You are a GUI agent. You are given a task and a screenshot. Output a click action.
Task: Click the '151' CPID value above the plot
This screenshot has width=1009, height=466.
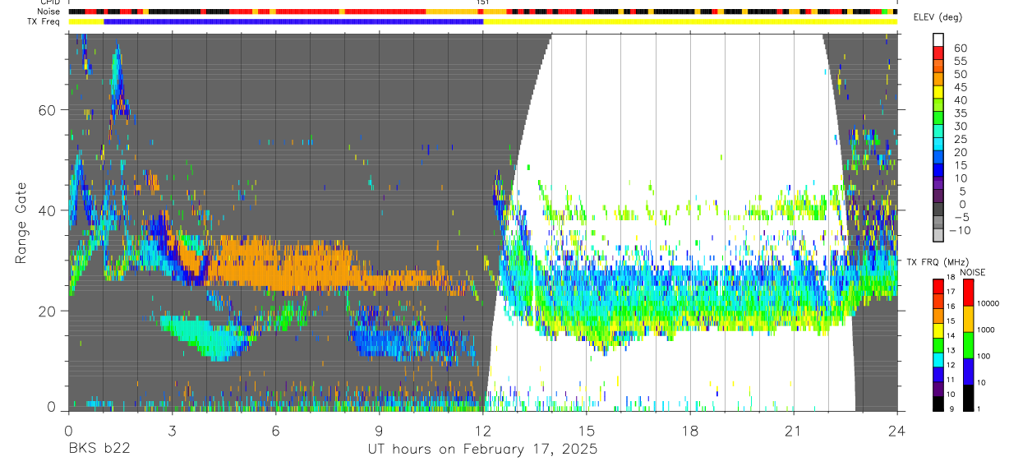pyautogui.click(x=483, y=3)
